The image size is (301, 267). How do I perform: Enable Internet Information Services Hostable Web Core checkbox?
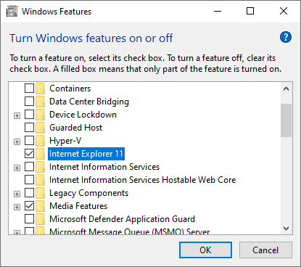(x=29, y=180)
